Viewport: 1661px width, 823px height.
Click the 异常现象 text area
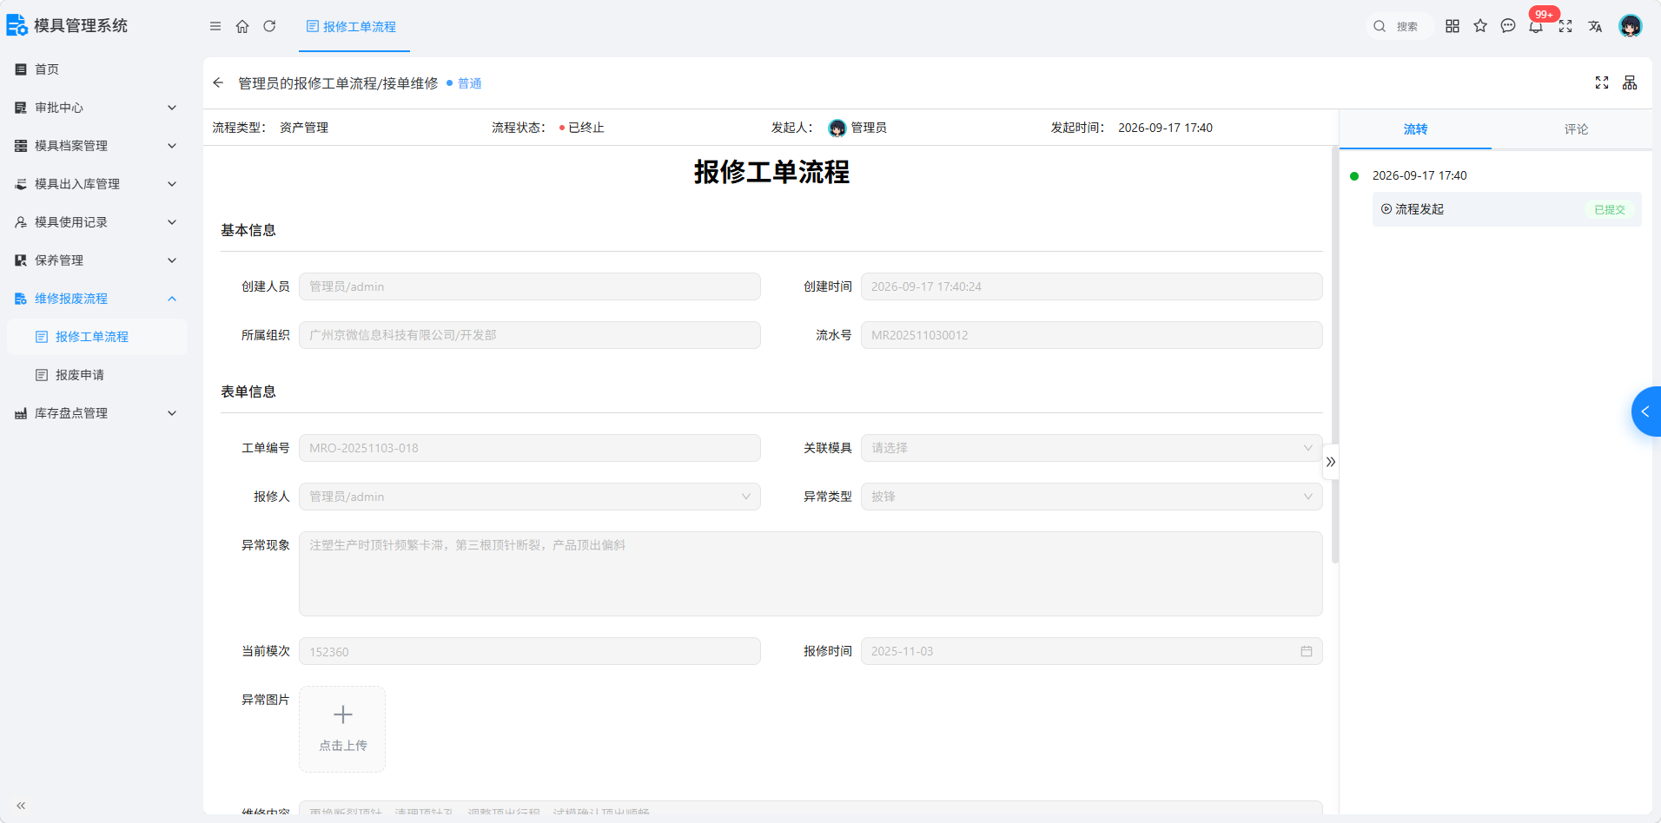811,574
